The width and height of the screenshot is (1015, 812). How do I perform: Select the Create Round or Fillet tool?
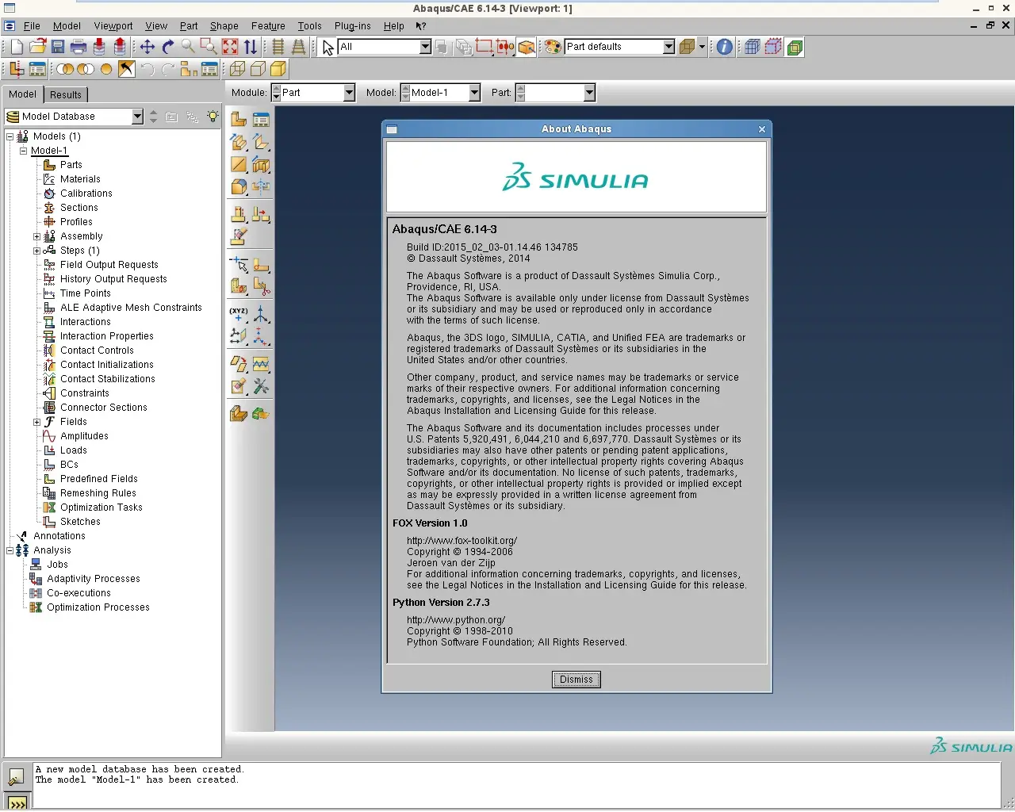[239, 186]
